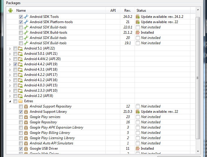
Task: Check the Extras folder checkbox
Action: (x=15, y=101)
